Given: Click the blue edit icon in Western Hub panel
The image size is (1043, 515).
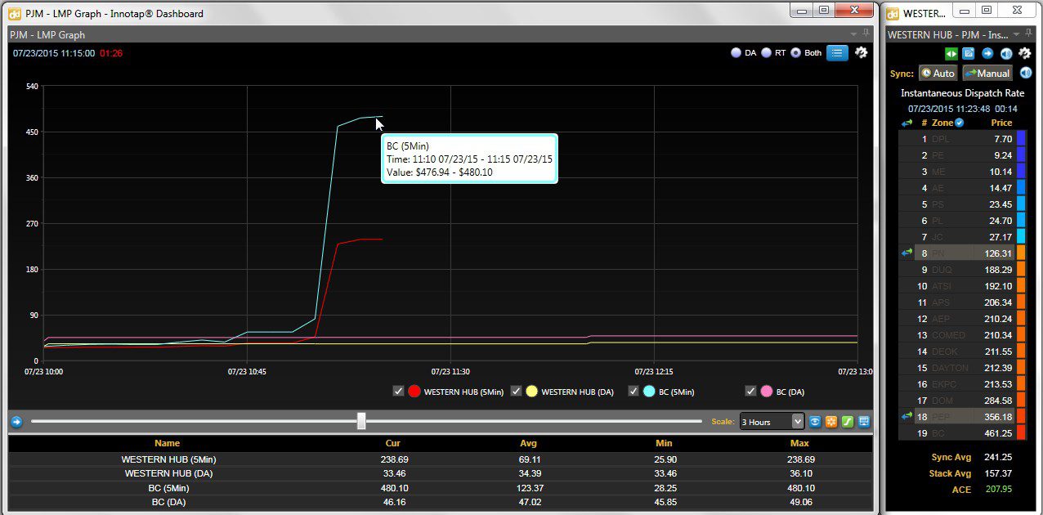Looking at the screenshot, I should point(969,53).
